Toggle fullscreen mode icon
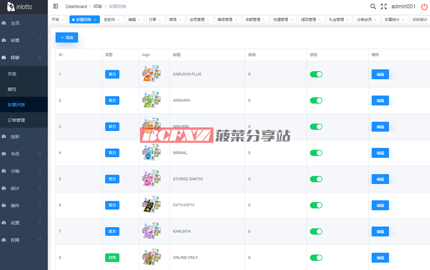 pyautogui.click(x=384, y=7)
